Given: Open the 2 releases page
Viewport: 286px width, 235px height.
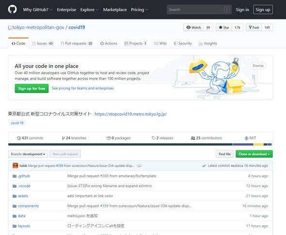Looking at the screenshot, I should 162,138.
